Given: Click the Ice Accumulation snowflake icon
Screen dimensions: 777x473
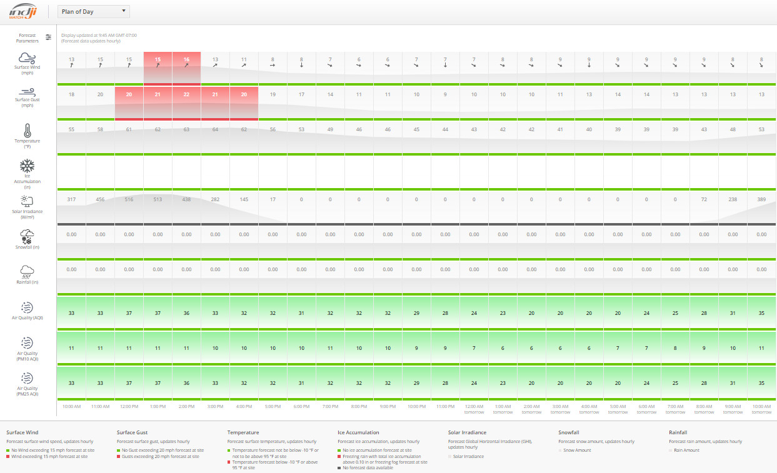Looking at the screenshot, I should pos(27,166).
